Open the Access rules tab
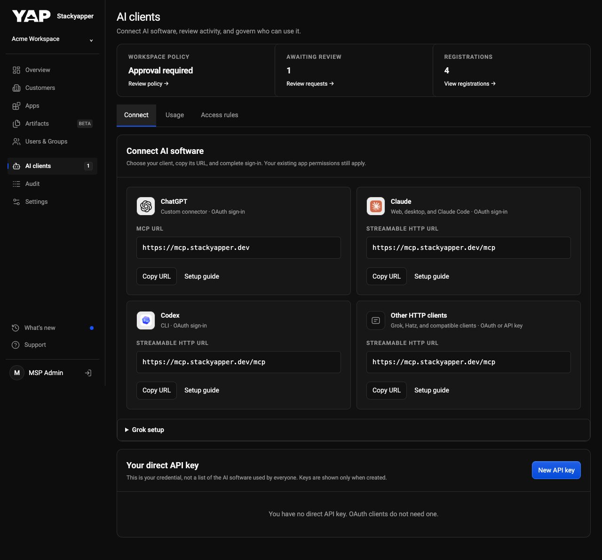 [220, 115]
